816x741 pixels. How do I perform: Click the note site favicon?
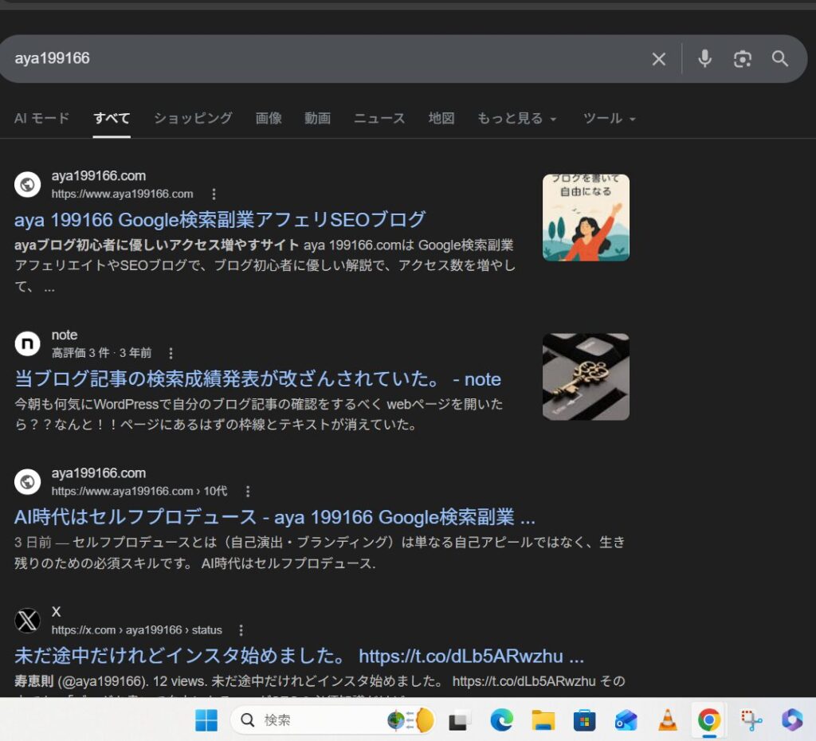28,344
